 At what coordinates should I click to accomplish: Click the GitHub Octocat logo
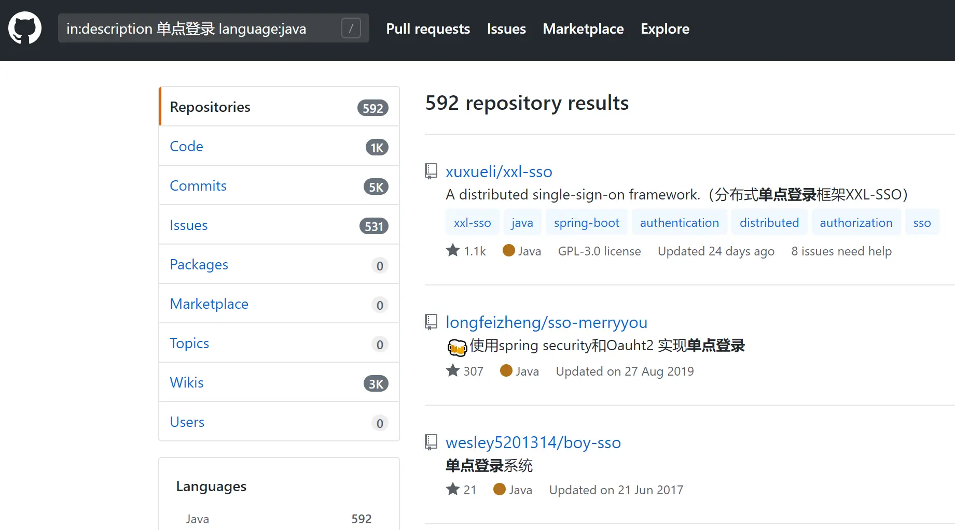25,28
